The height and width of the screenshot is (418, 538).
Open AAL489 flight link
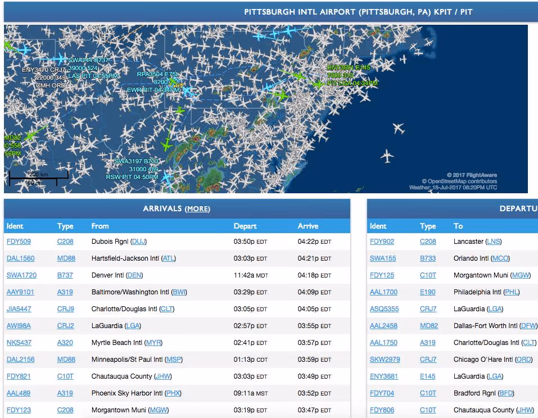coord(18,393)
